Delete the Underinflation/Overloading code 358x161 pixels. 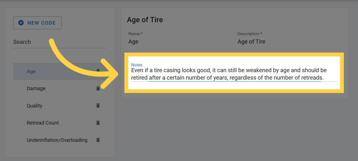point(98,140)
